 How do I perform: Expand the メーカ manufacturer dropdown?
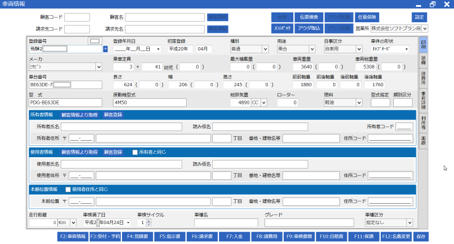[x=99, y=67]
